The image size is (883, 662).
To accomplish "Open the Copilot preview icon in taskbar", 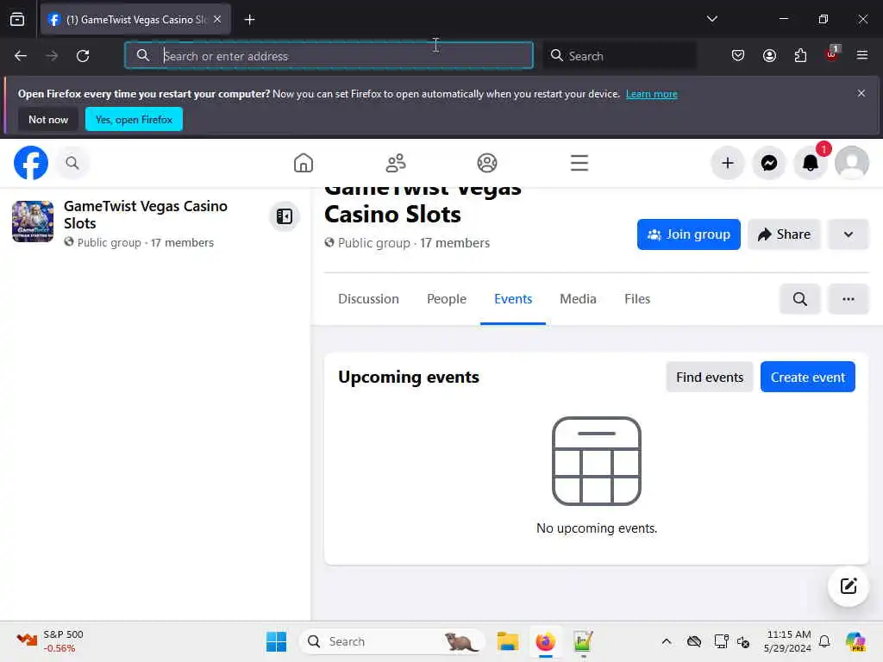I will (855, 641).
